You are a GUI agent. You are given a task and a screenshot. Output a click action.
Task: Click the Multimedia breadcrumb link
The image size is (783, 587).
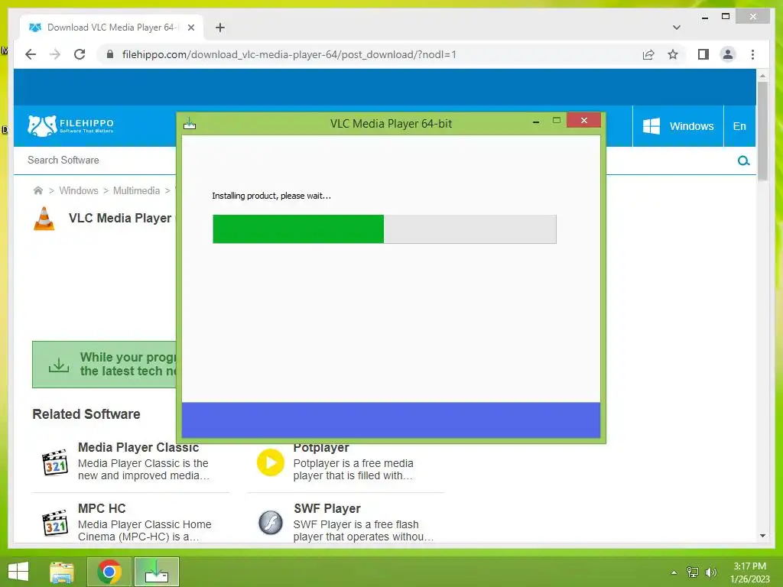click(136, 190)
